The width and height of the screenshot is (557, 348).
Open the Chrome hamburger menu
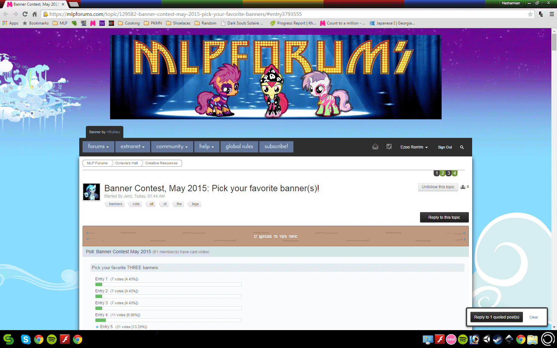coord(552,14)
